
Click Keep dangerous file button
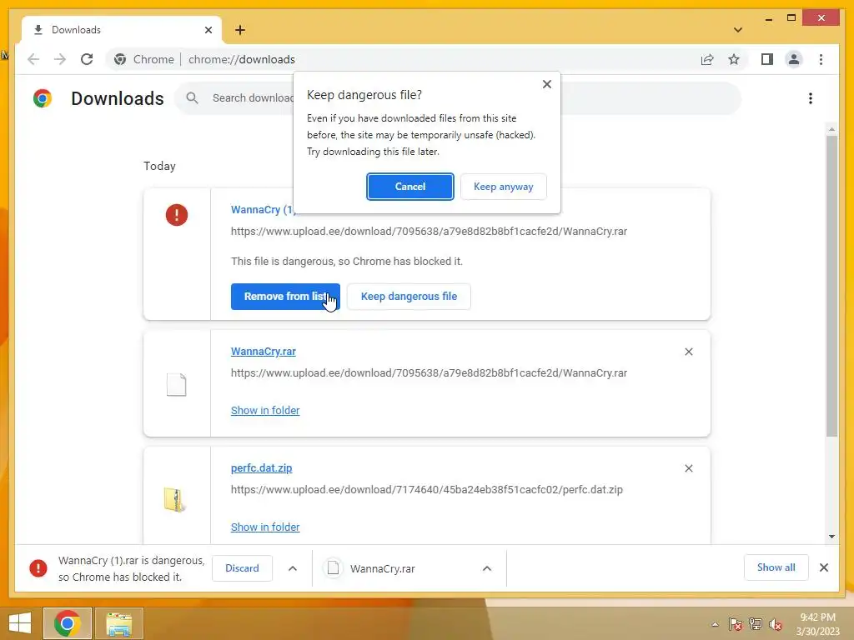point(409,297)
